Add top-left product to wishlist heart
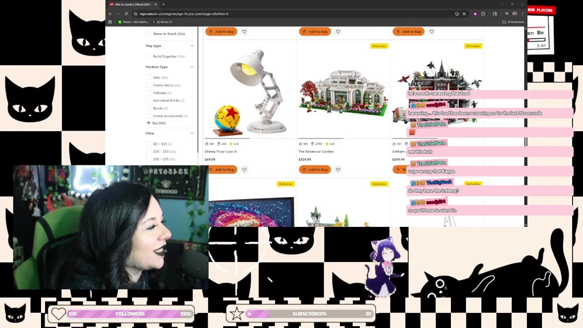The height and width of the screenshot is (328, 583). click(x=244, y=31)
